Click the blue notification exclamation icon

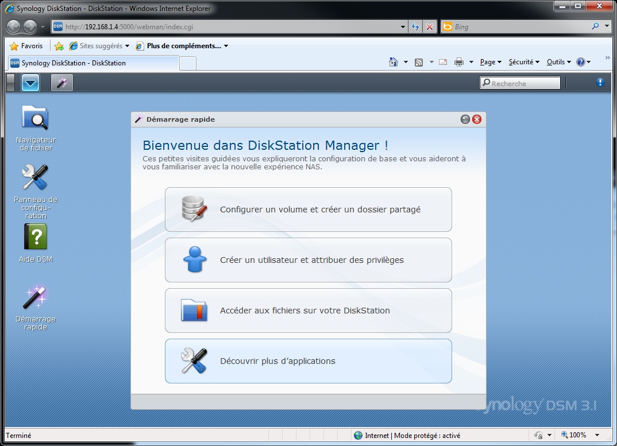(600, 82)
